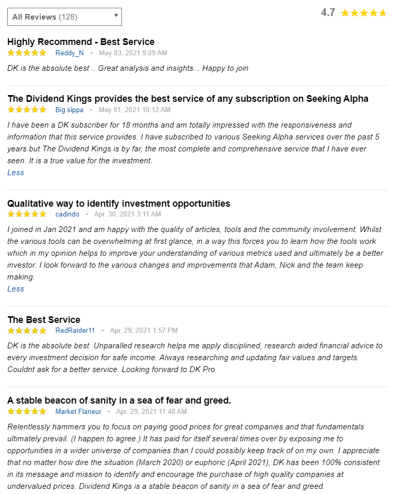405x494 pixels.
Task: Click the star rating beside Market Flaneur
Action: 27,411
